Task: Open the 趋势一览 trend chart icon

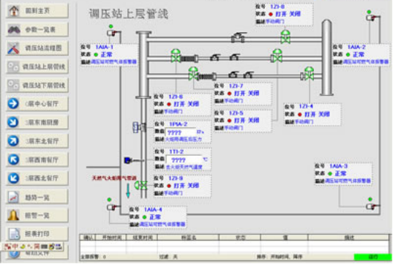Action: (13, 197)
